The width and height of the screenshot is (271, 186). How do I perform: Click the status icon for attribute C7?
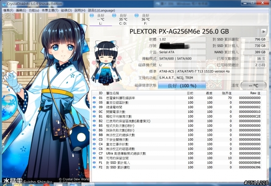pyautogui.click(x=94, y=153)
